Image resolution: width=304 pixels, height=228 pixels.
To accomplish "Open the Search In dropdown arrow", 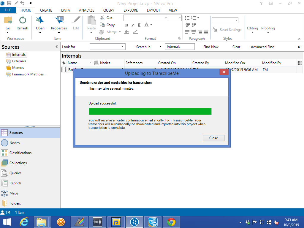I will pyautogui.click(x=160, y=47).
